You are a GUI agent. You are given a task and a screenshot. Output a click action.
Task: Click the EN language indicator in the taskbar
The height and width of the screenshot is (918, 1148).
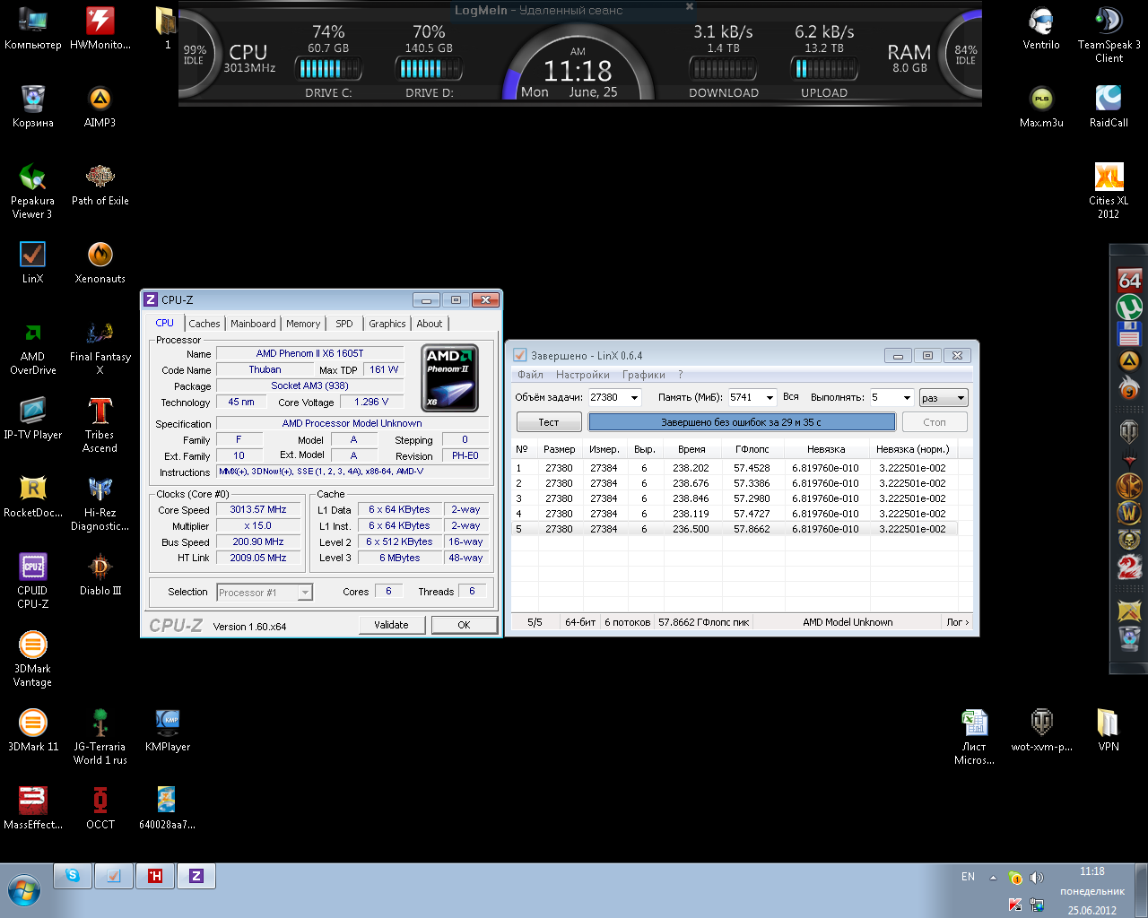[x=968, y=877]
